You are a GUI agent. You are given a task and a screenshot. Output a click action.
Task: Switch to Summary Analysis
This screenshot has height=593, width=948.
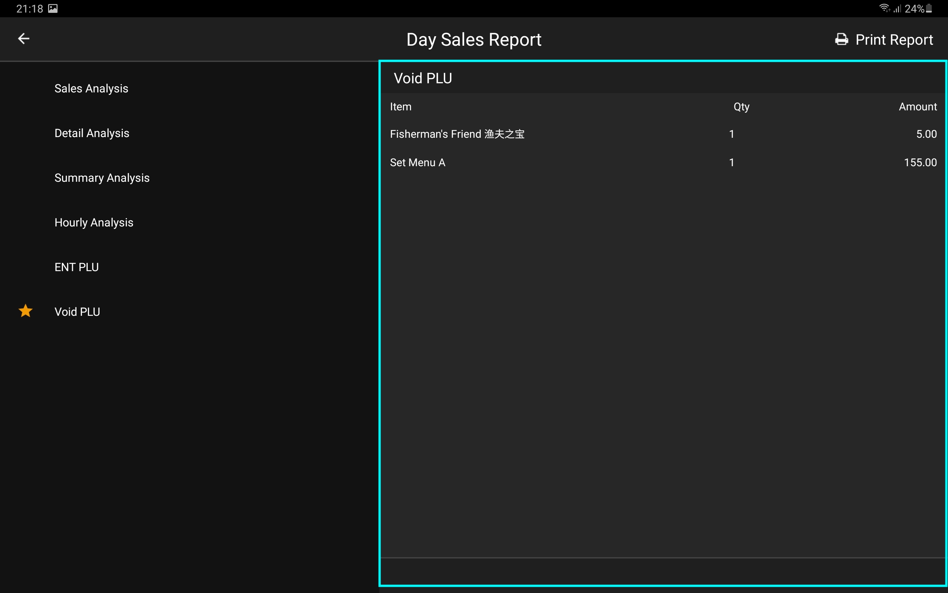[x=102, y=178]
